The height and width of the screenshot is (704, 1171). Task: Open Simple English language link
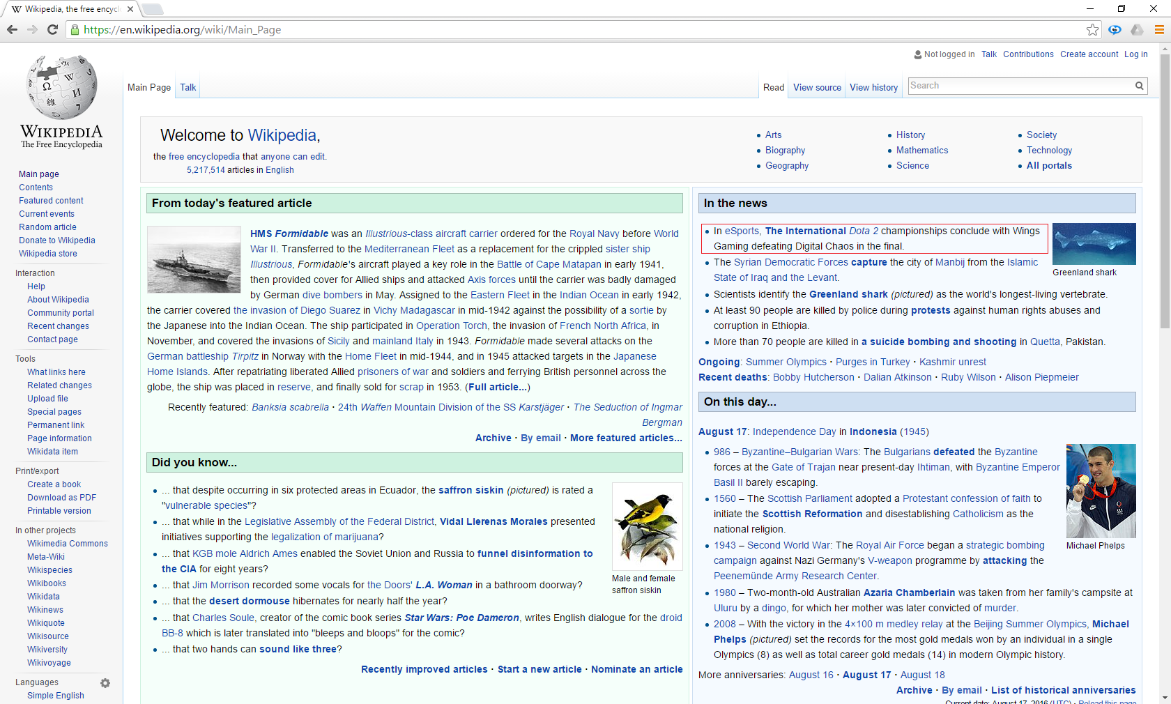click(x=56, y=696)
